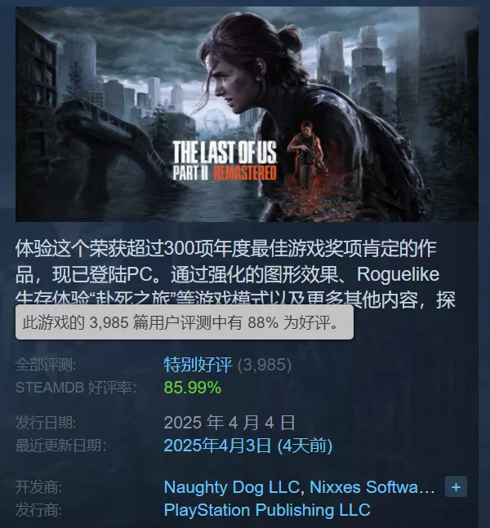
Task: Click the 最近更新日期 label
Action: click(x=61, y=446)
